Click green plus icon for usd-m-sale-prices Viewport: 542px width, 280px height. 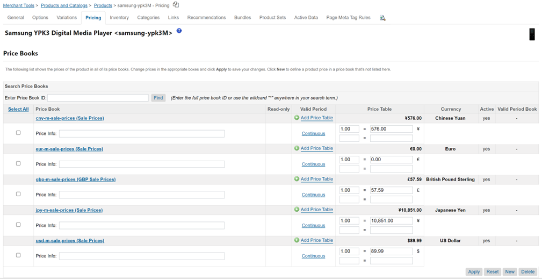(x=297, y=240)
